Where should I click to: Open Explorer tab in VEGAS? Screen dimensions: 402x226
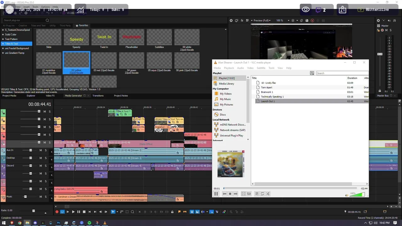click(x=31, y=96)
